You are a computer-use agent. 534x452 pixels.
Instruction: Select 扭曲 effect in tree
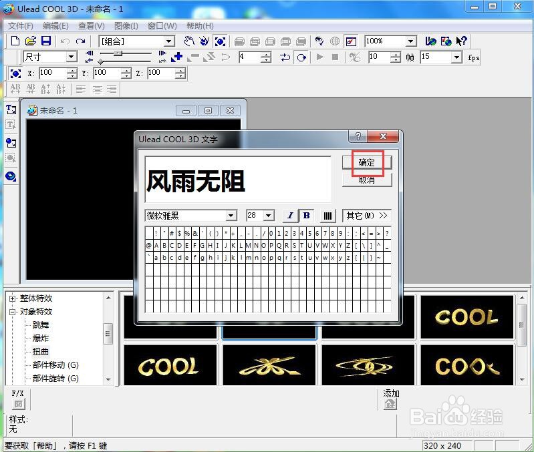point(41,352)
